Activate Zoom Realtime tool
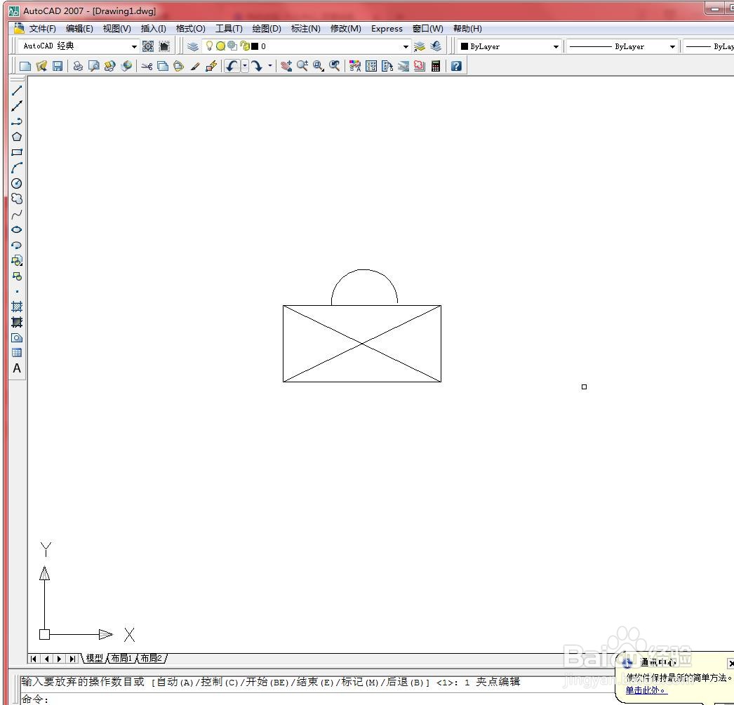The height and width of the screenshot is (705, 734). pyautogui.click(x=302, y=67)
